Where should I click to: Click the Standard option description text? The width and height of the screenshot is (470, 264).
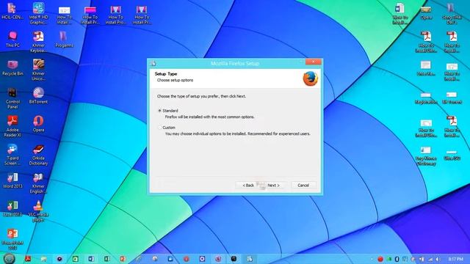coord(209,117)
